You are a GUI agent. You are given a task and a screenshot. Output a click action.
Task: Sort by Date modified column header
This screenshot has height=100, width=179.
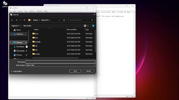click(x=72, y=29)
